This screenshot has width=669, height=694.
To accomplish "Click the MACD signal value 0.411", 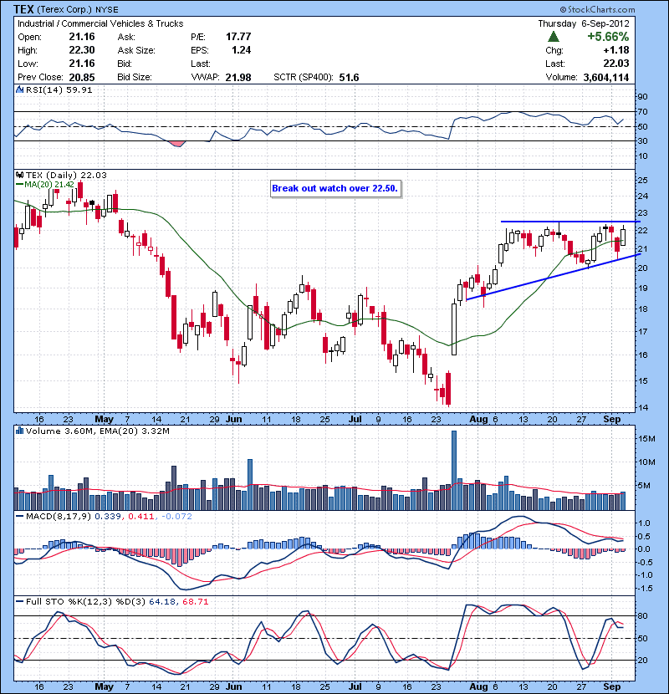I will pos(141,517).
